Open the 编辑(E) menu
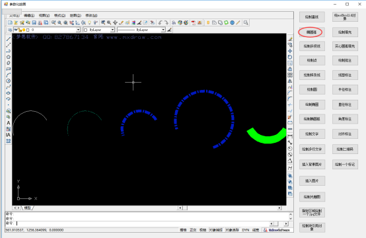 click(29, 15)
